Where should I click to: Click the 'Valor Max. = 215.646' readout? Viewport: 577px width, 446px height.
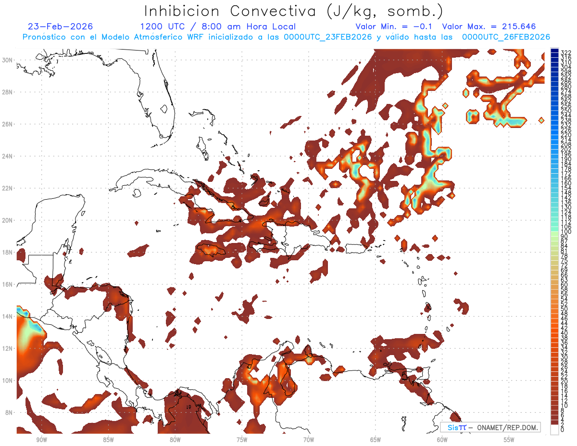[x=489, y=26]
